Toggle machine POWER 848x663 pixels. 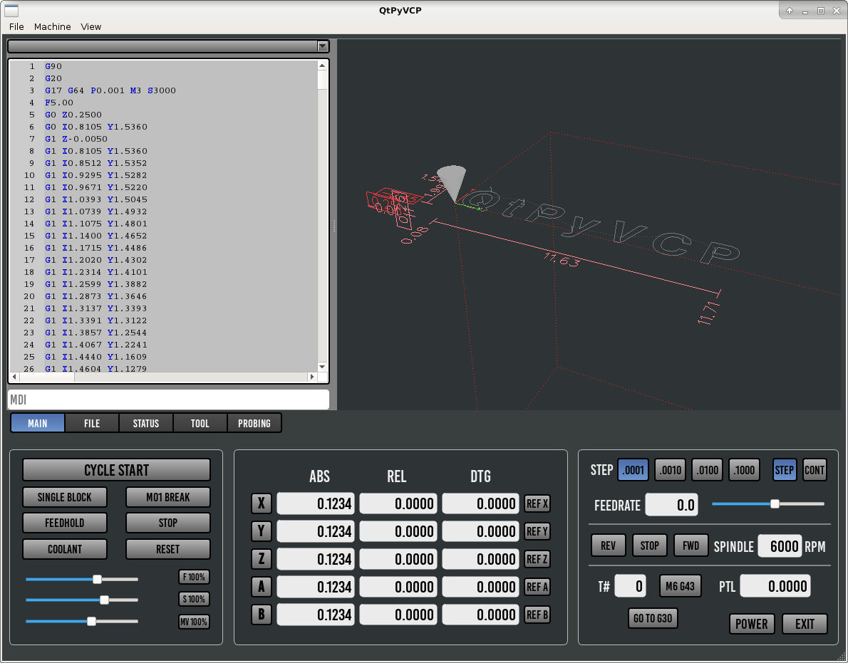click(x=752, y=624)
